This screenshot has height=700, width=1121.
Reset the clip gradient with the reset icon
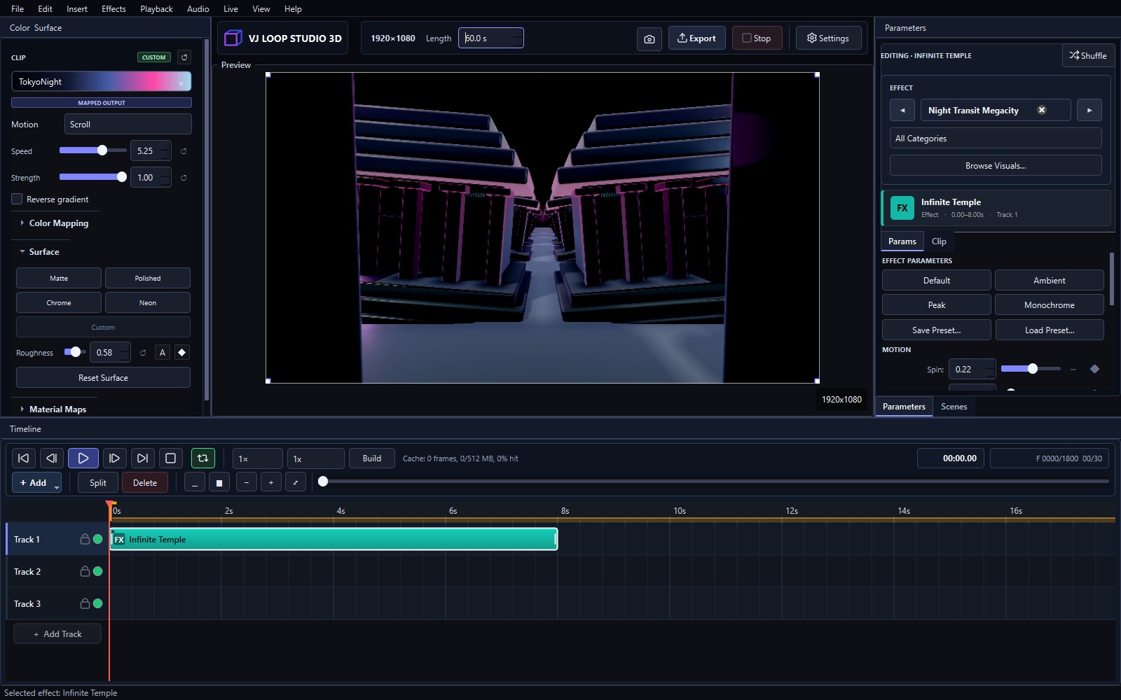coord(184,57)
